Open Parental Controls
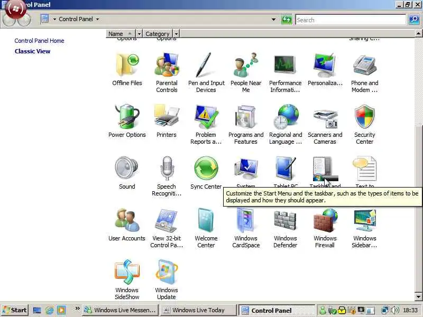The image size is (423, 317). pyautogui.click(x=167, y=73)
